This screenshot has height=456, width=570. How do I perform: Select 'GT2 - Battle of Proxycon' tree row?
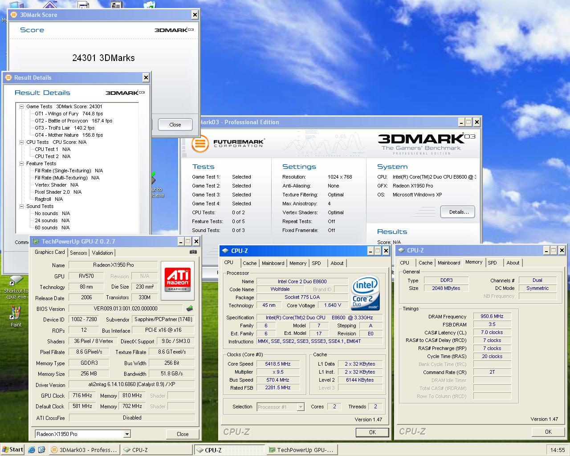pyautogui.click(x=73, y=121)
